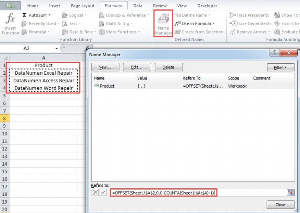Open the Name Box dropdown
Image resolution: width=300 pixels, height=213 pixels.
tap(56, 48)
